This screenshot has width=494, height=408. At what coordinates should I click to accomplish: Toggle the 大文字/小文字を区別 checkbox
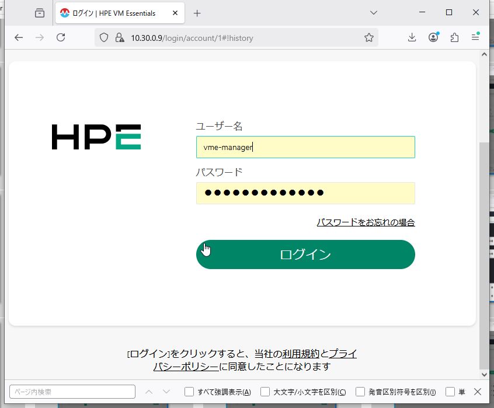[265, 392]
